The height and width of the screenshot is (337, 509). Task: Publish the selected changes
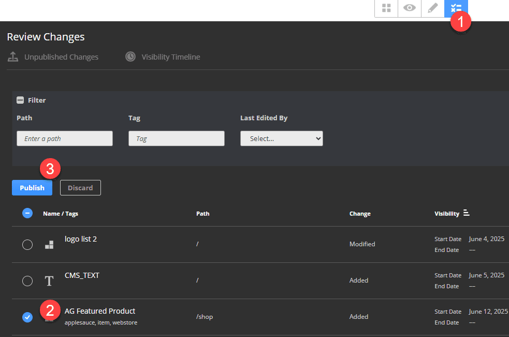tap(32, 188)
